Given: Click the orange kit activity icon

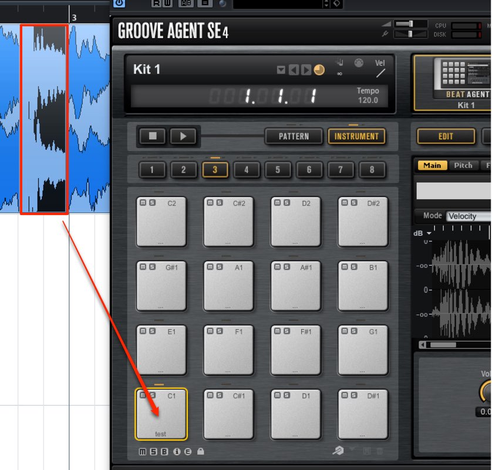Looking at the screenshot, I should pos(319,70).
